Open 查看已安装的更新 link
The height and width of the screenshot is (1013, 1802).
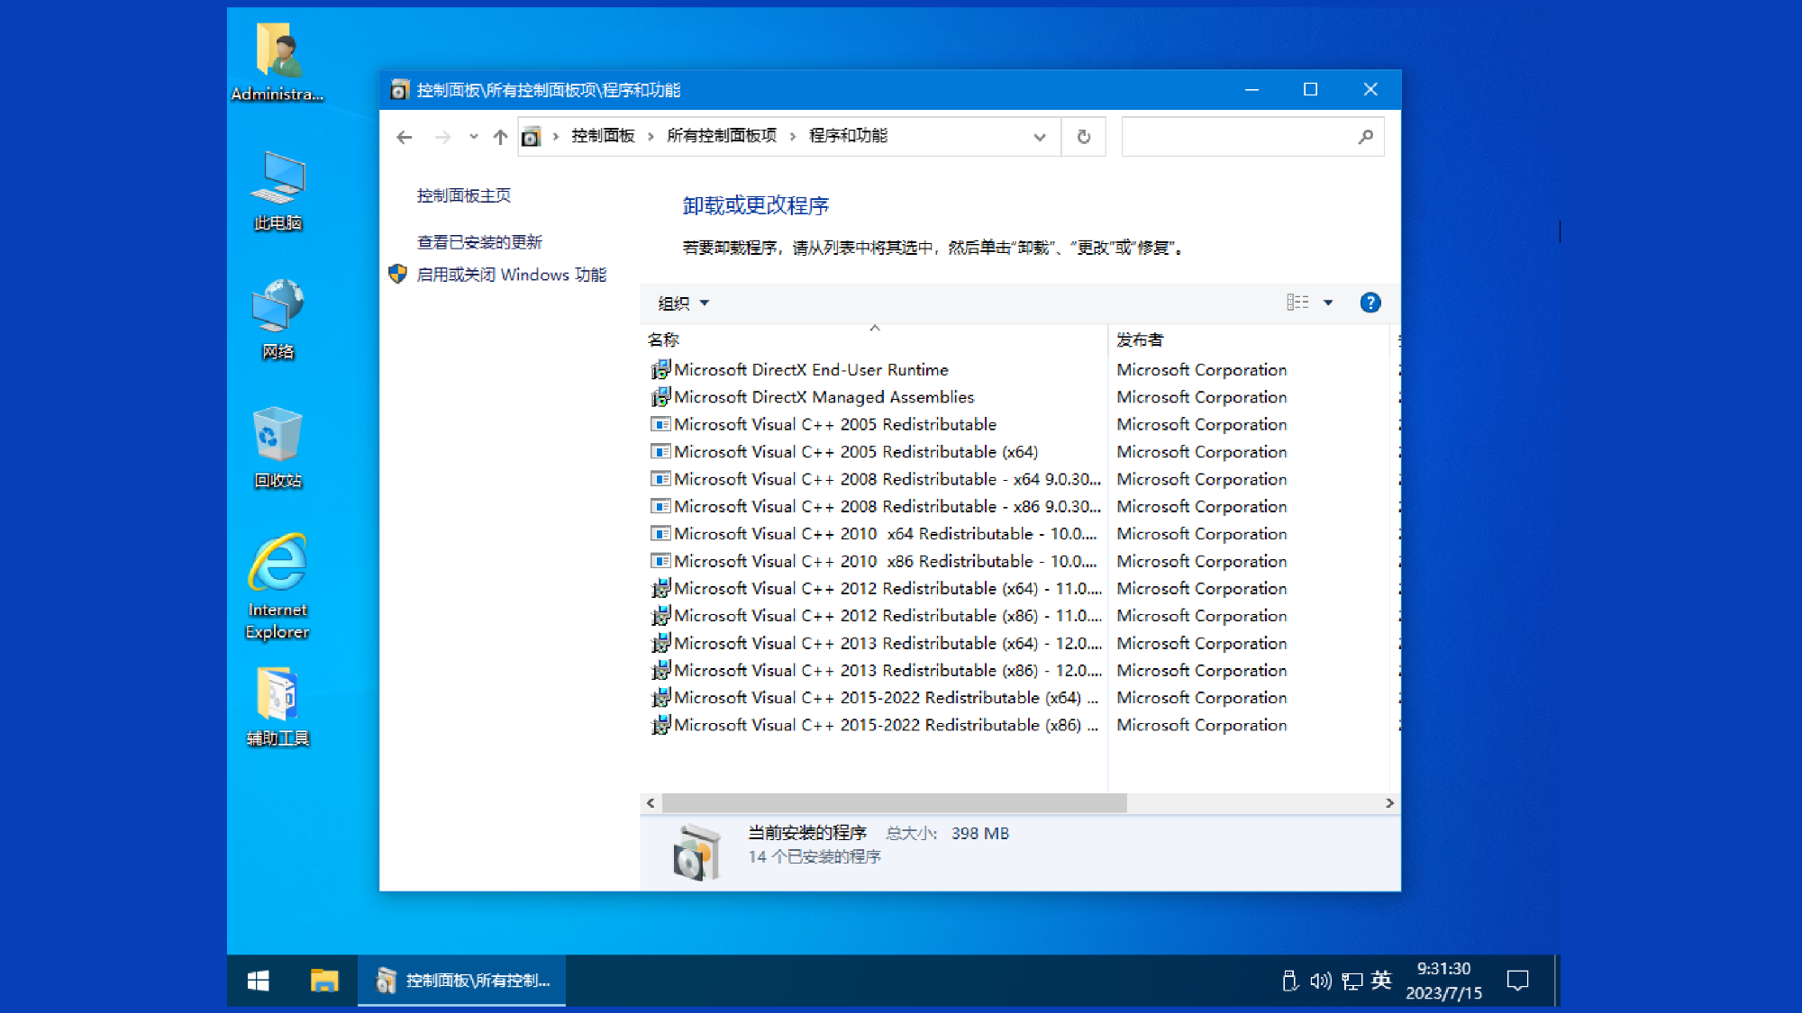pos(478,241)
